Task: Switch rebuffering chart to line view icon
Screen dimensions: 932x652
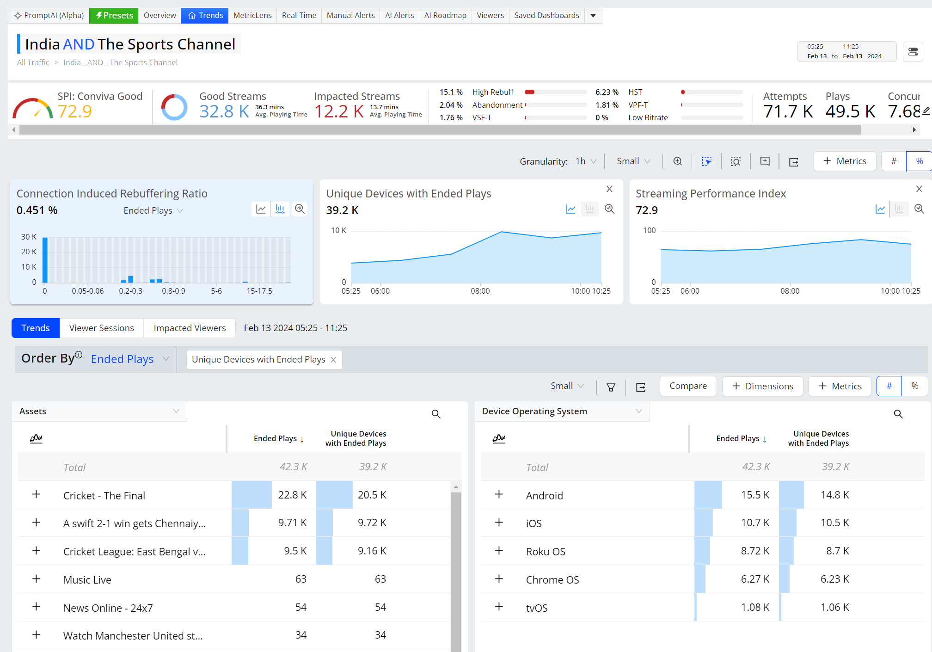Action: [261, 209]
